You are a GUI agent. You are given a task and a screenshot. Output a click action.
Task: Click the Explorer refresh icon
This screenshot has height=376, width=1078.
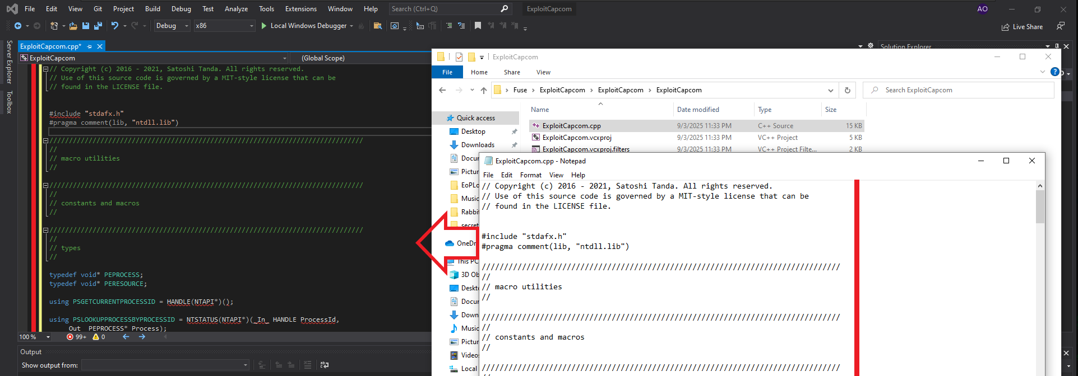847,90
